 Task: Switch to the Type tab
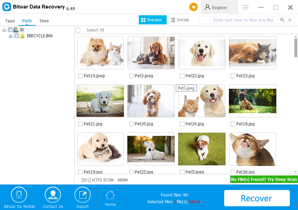(10, 21)
